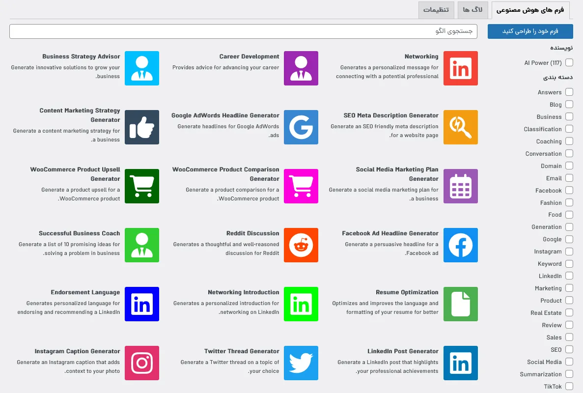
Task: Open the SEO Meta Description Generator icon
Action: 460,127
